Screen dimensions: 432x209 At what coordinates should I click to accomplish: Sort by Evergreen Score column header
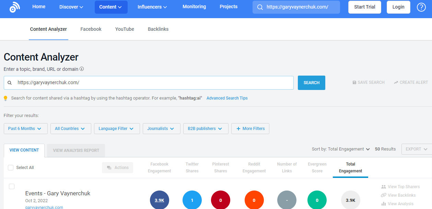pos(317,168)
